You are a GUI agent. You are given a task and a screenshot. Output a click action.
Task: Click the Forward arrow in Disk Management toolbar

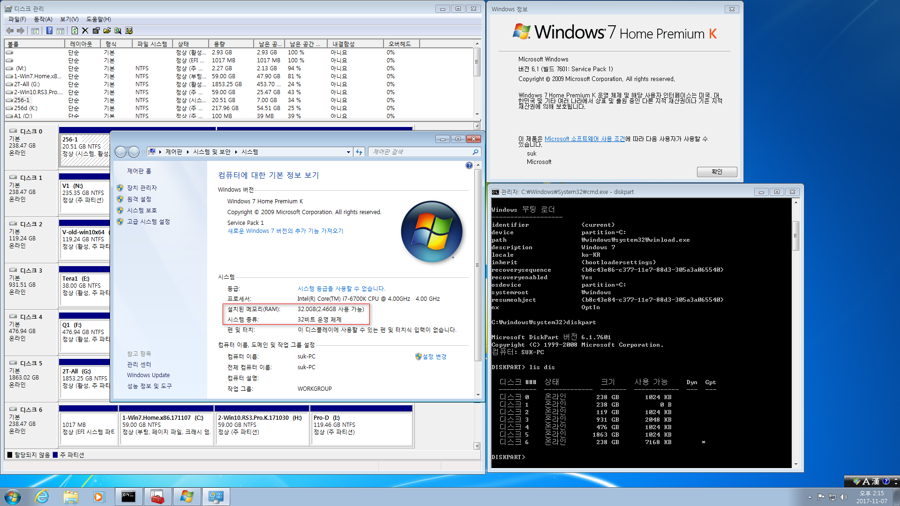tap(21, 30)
